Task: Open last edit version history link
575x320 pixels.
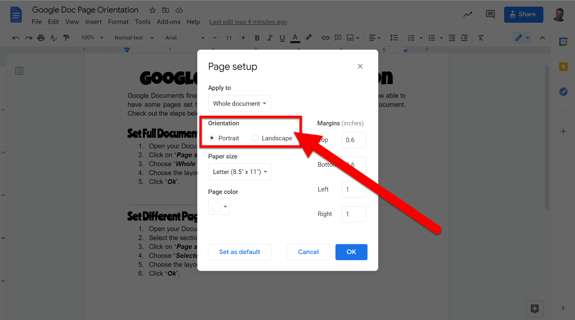Action: click(x=248, y=22)
